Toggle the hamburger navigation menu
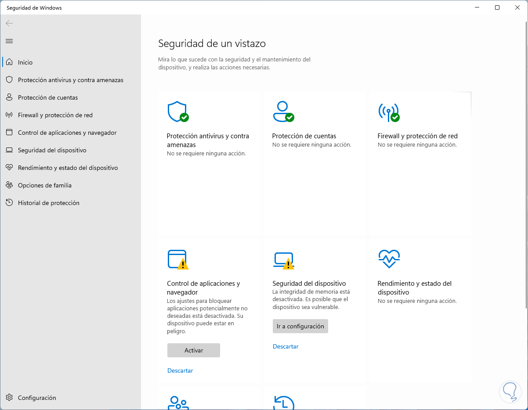 (9, 41)
